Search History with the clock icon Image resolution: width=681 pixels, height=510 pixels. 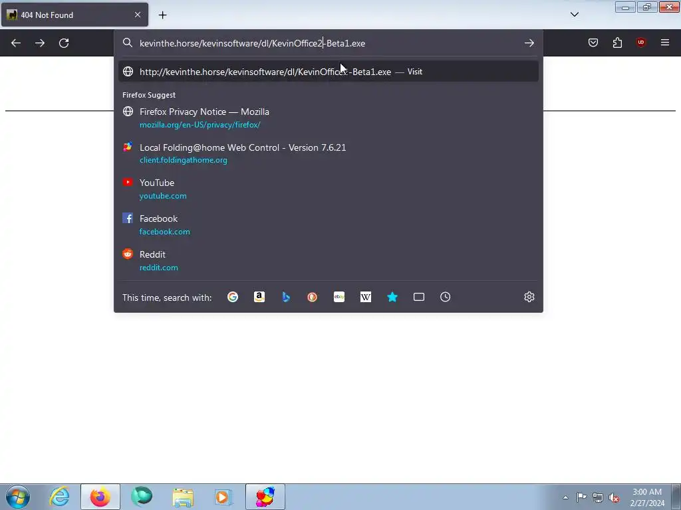pos(445,297)
